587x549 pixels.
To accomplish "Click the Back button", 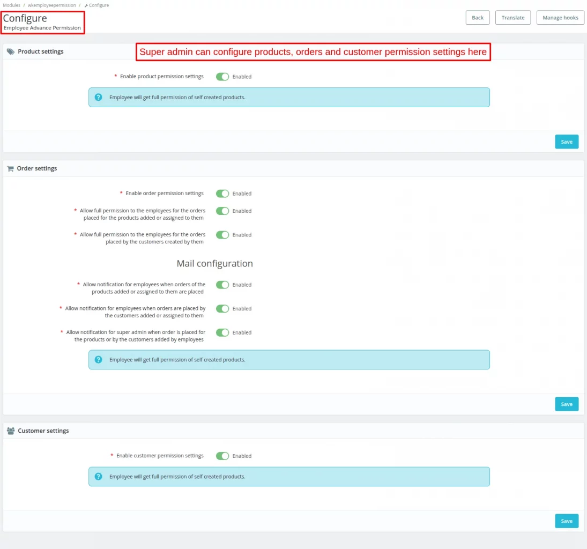I will (x=478, y=18).
